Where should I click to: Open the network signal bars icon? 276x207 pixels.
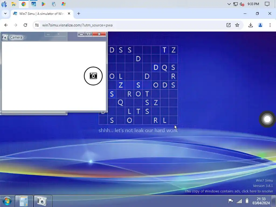pyautogui.click(x=239, y=201)
